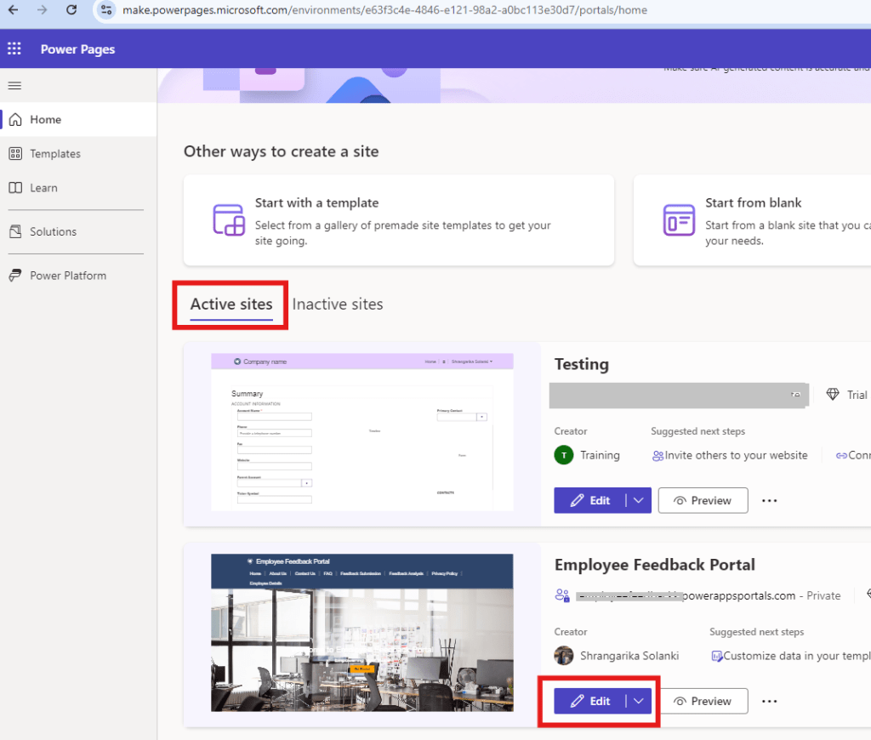
Task: Go to Learn in the sidebar
Action: coord(43,188)
